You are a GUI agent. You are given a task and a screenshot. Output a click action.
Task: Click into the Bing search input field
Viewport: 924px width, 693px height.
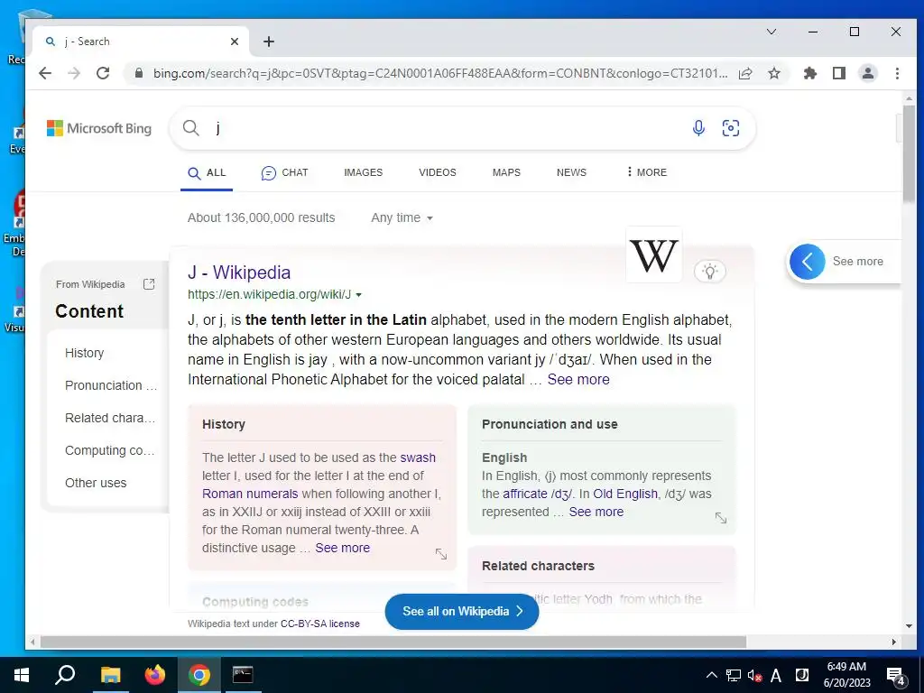click(448, 128)
